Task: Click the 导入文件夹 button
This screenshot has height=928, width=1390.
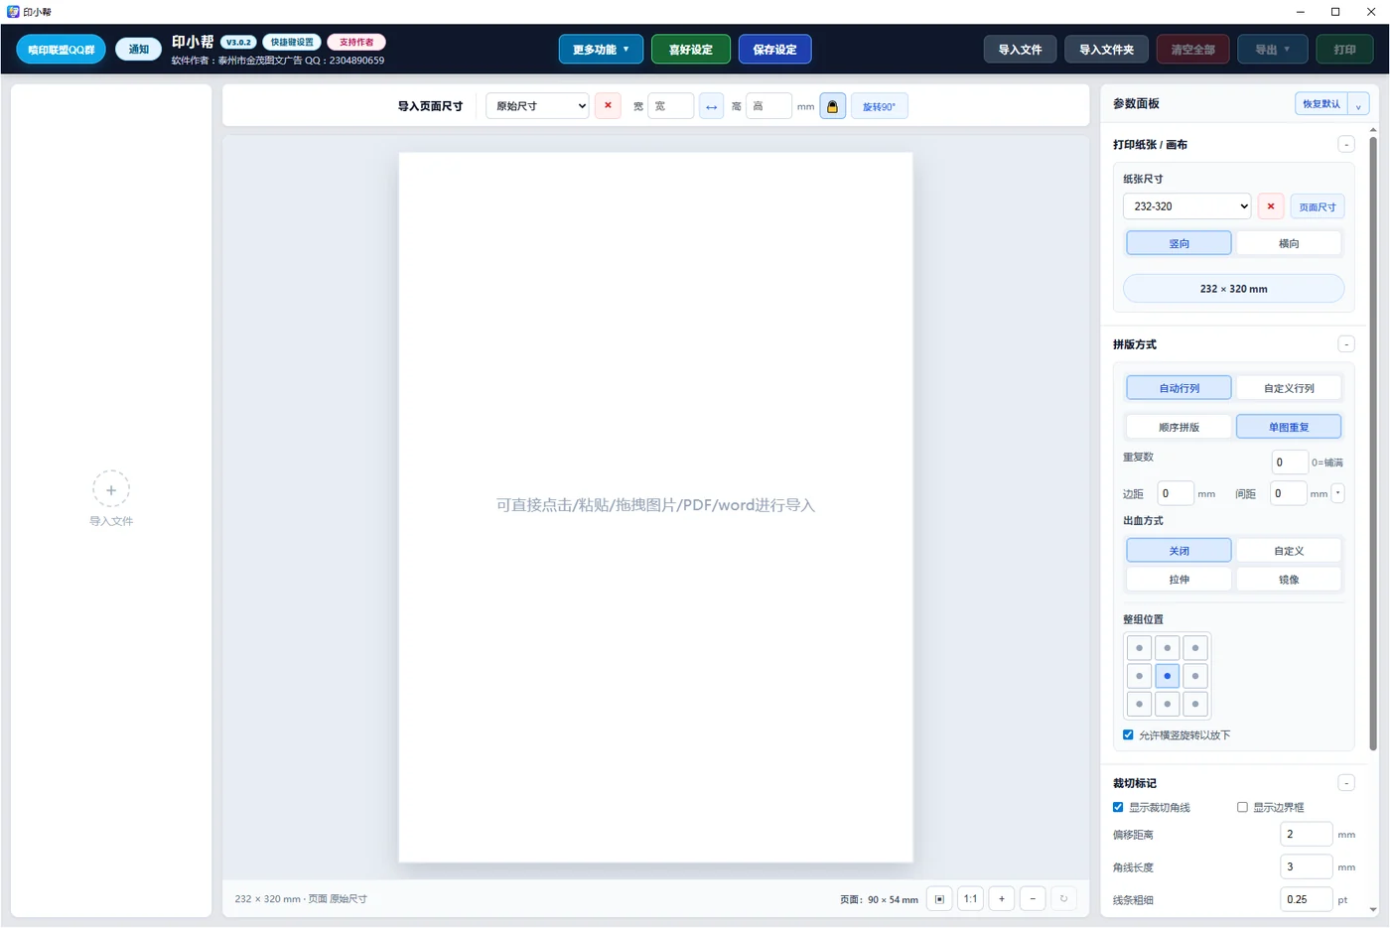Action: point(1106,50)
